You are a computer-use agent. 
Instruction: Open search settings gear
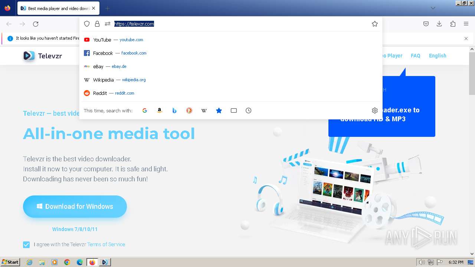(x=375, y=111)
